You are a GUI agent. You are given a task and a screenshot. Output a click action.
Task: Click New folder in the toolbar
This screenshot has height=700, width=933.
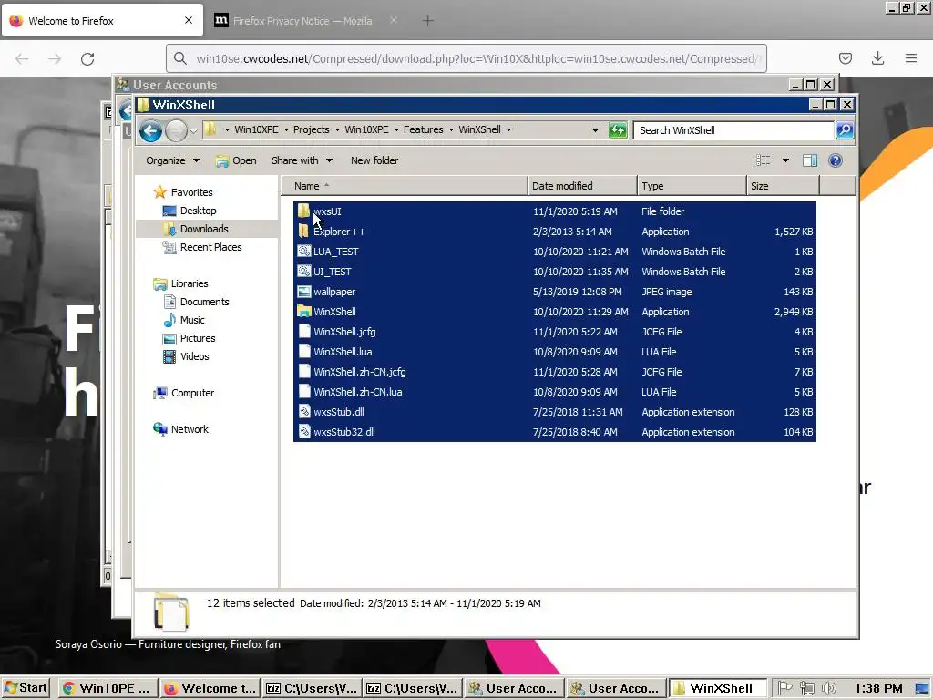(x=374, y=160)
